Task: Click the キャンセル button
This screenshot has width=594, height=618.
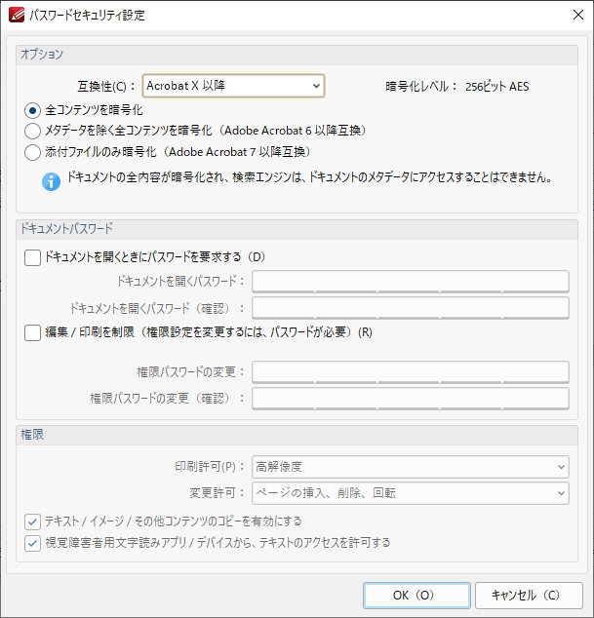Action: (529, 596)
